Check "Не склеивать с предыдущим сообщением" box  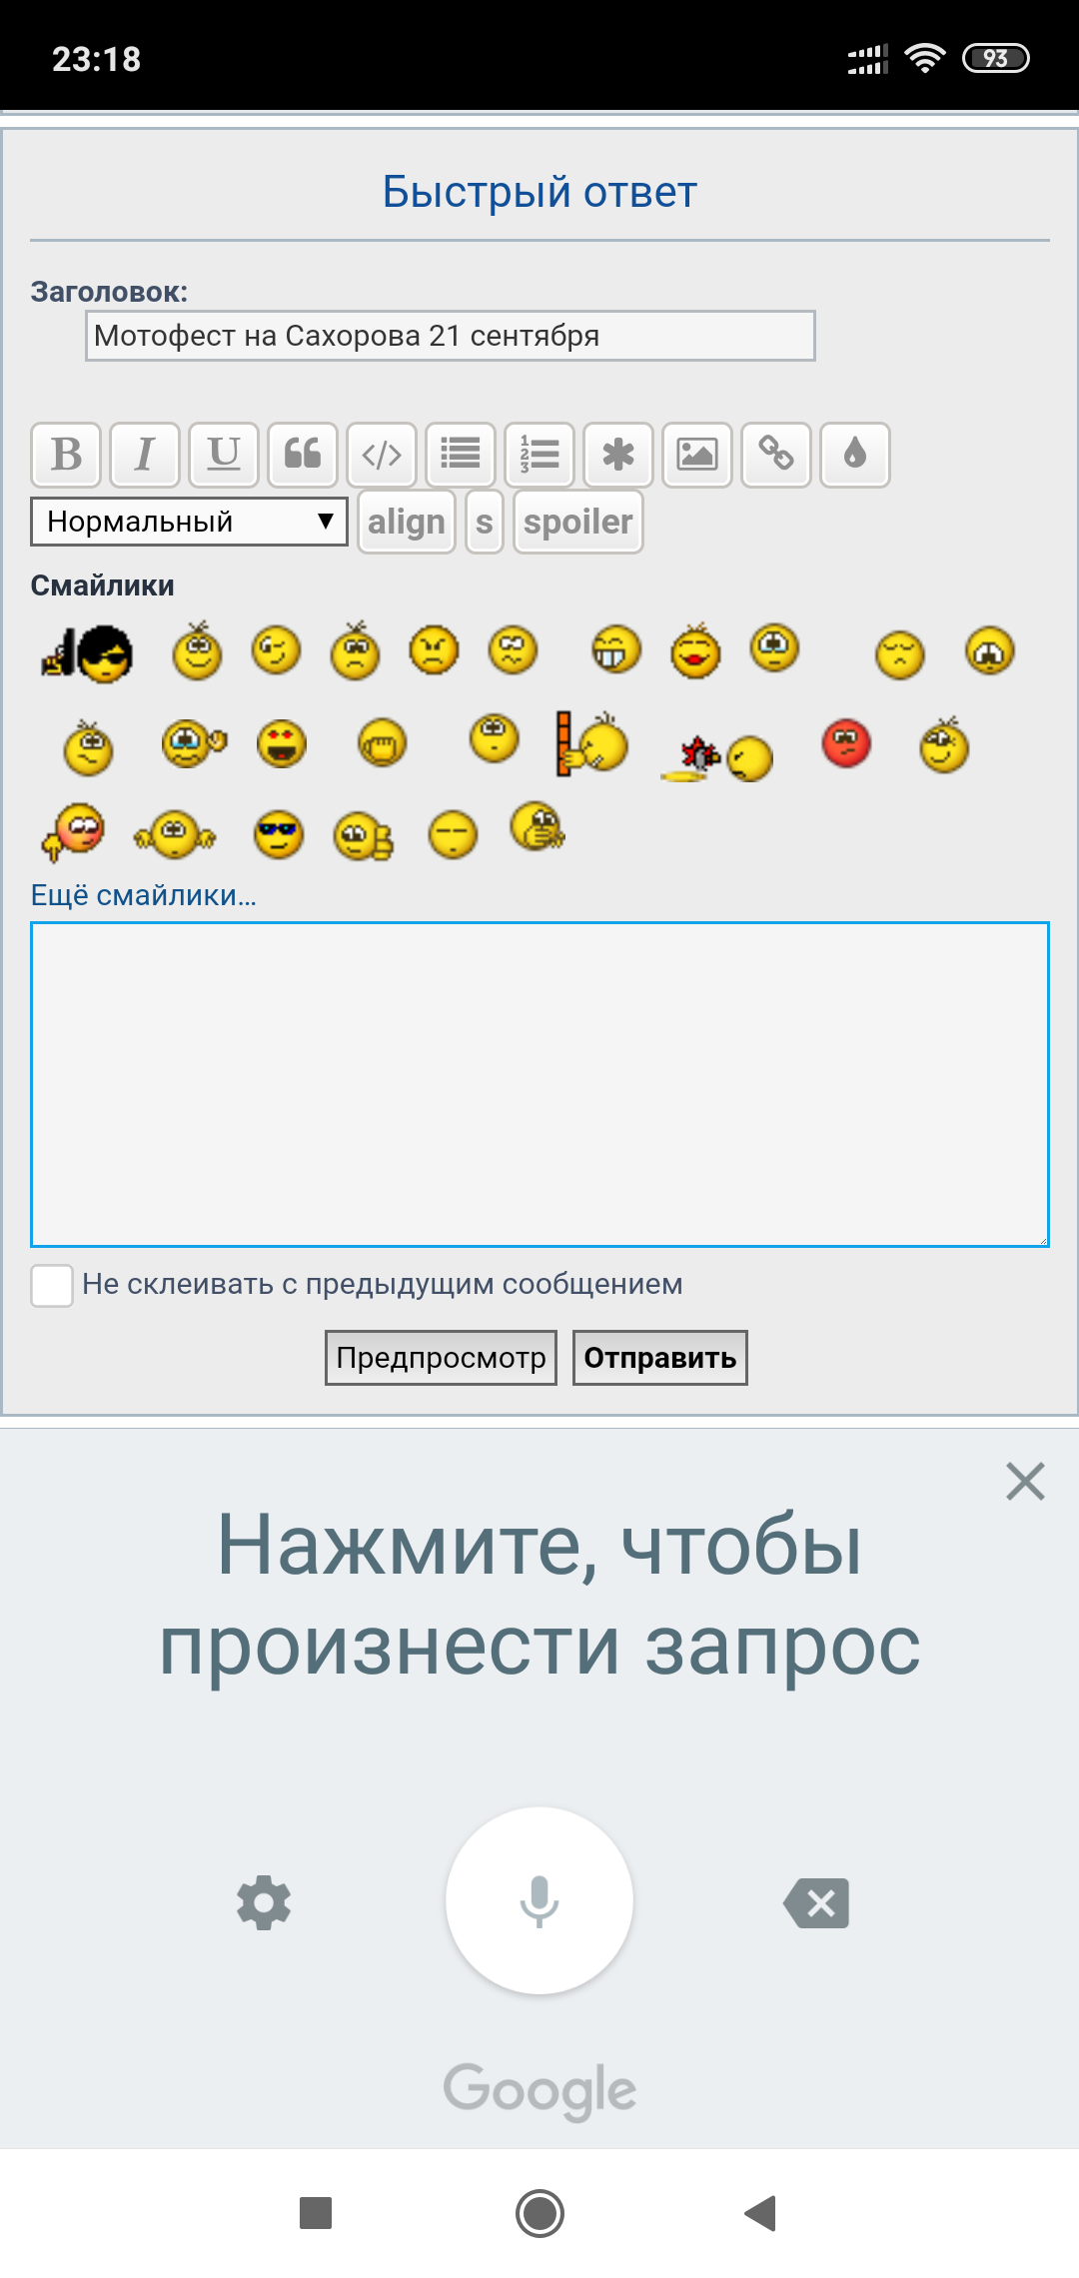click(52, 1285)
